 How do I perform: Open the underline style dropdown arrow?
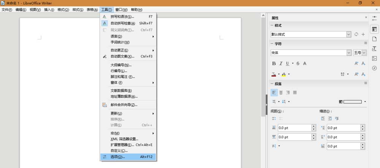(293, 63)
